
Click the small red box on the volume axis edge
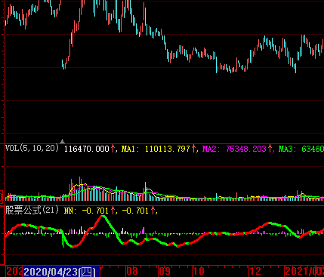(x=1, y=196)
